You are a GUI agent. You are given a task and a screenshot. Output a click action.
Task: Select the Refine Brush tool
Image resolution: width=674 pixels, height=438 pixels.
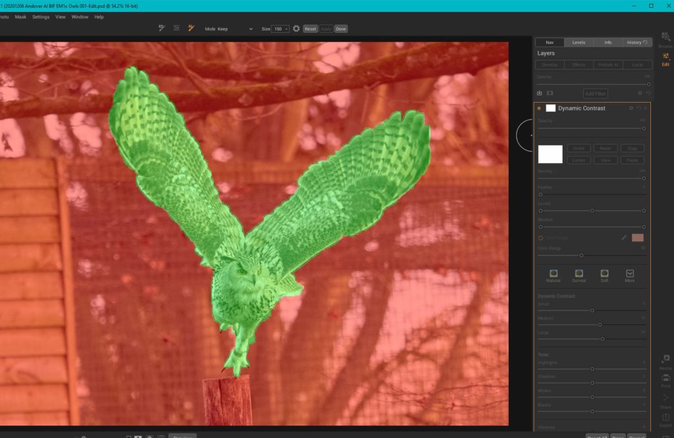tap(176, 28)
